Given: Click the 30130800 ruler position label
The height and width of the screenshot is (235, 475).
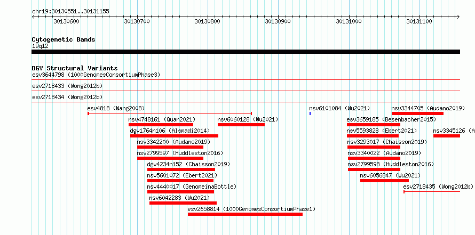Looking at the screenshot, I should pos(208,21).
